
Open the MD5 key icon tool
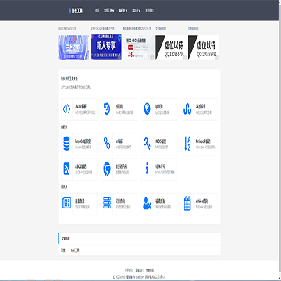(x=147, y=143)
